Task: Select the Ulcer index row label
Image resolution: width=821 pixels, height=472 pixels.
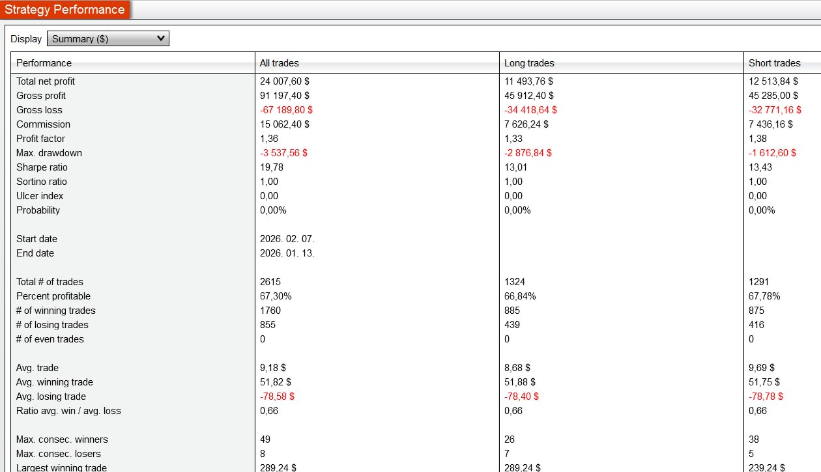Action: coord(40,196)
